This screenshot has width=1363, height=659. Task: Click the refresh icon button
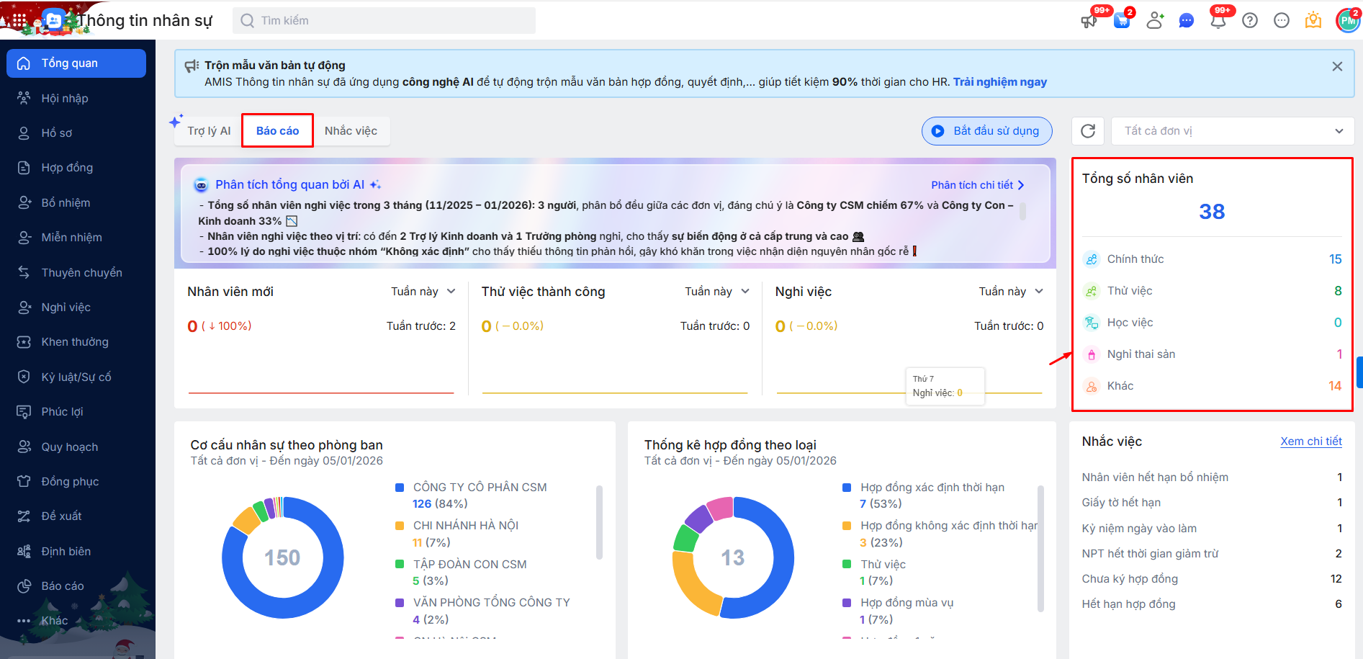pos(1088,131)
